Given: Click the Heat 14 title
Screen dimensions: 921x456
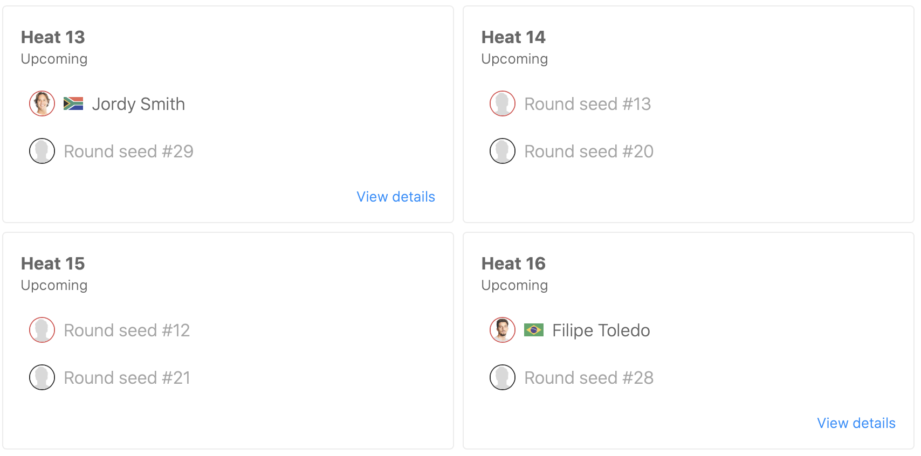Looking at the screenshot, I should 513,37.
